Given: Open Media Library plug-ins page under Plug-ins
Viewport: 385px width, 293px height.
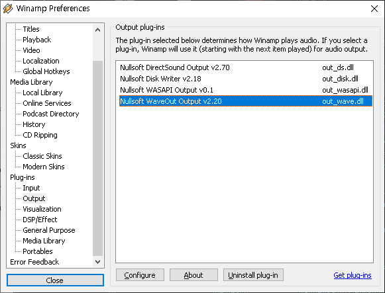Looking at the screenshot, I should click(x=44, y=241).
